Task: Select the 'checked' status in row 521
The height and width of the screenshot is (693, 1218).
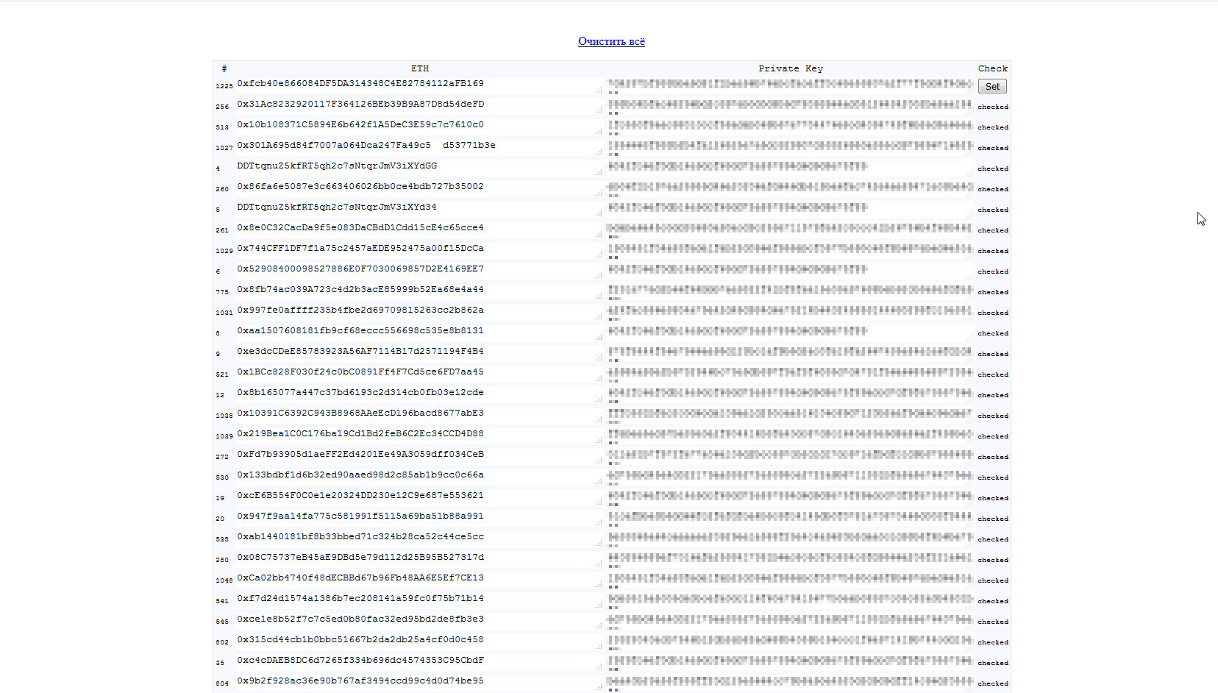Action: pyautogui.click(x=993, y=374)
